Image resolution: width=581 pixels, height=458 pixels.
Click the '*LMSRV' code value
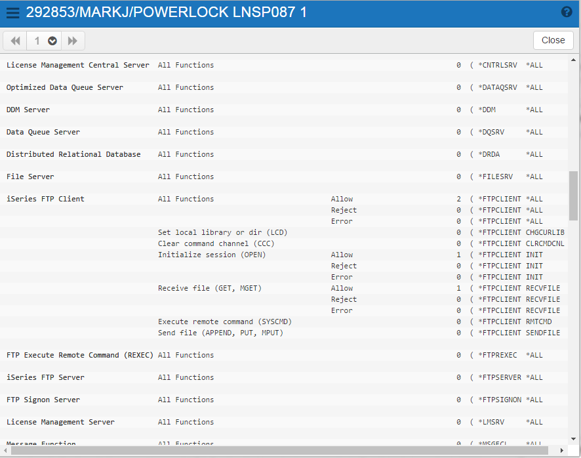[x=491, y=422]
